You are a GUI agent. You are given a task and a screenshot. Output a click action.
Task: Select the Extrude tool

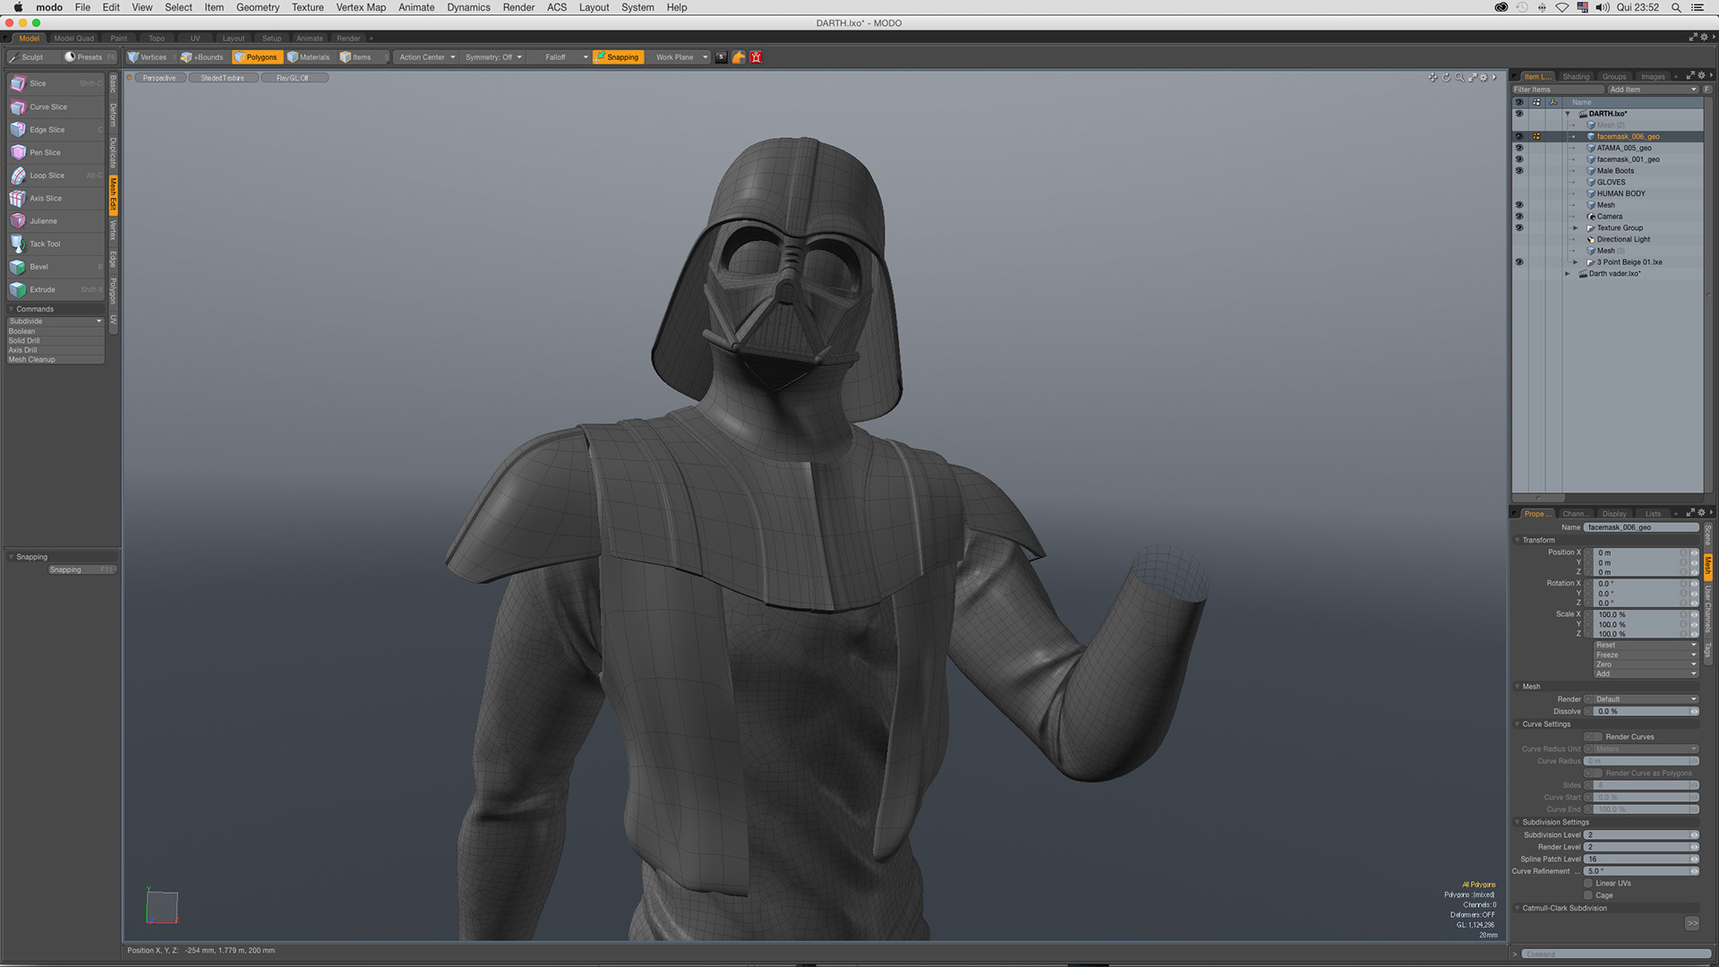click(x=56, y=289)
